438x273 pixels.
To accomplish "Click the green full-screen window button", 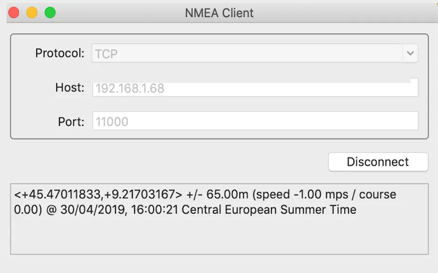I will (x=50, y=13).
